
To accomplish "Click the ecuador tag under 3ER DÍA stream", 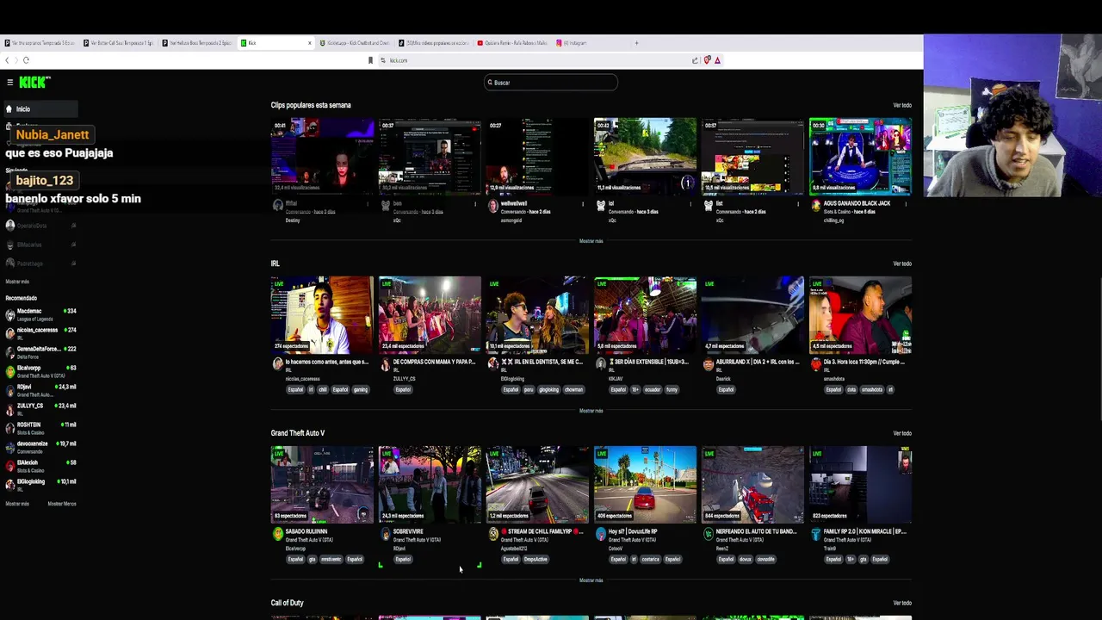I will (653, 390).
